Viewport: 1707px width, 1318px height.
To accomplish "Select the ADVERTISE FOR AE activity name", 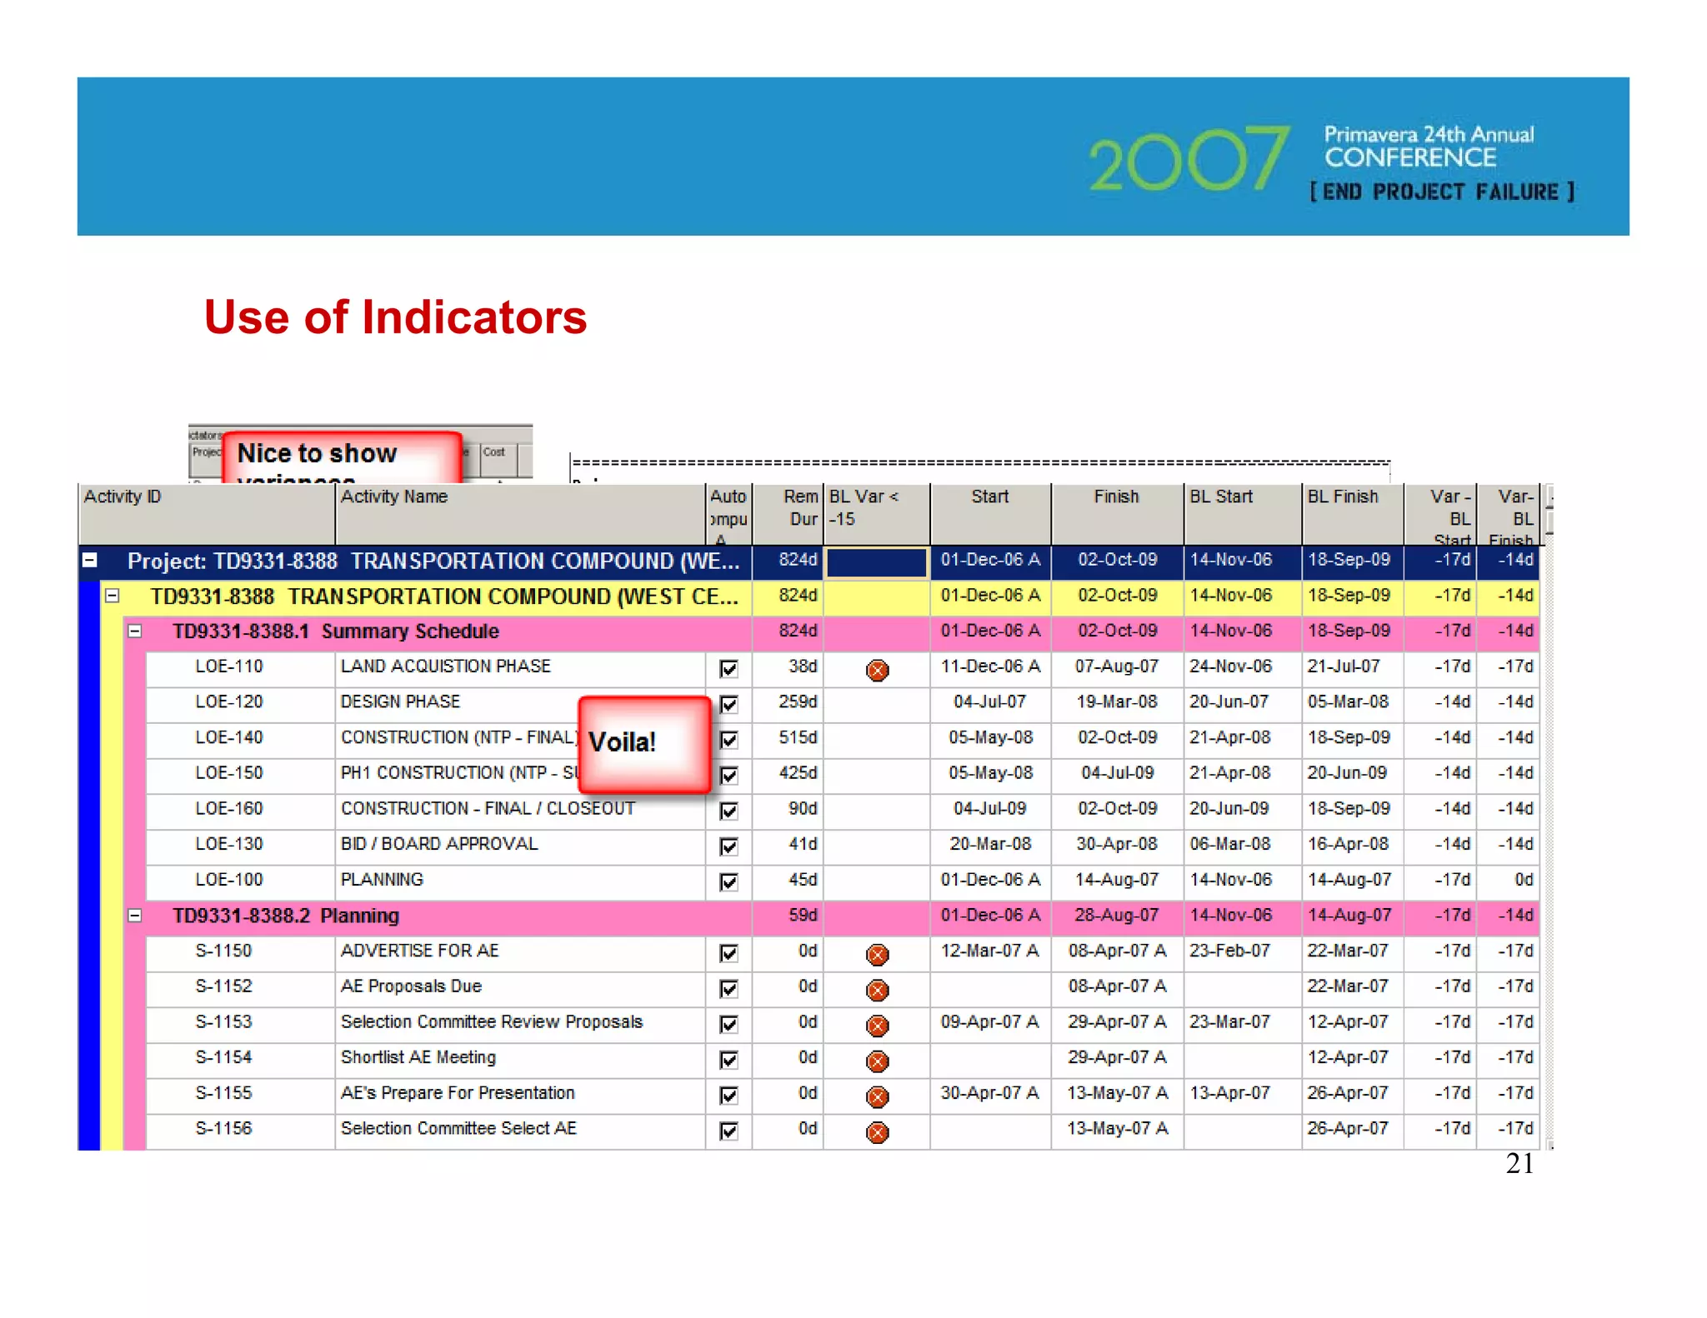I will 419,951.
